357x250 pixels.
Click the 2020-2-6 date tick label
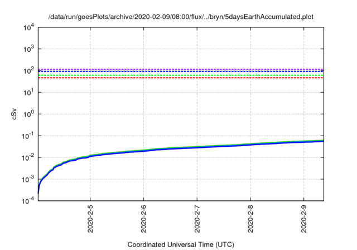click(x=143, y=219)
